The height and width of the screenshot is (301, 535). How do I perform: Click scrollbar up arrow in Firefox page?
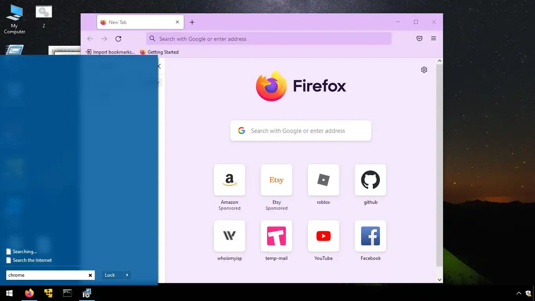[439, 61]
